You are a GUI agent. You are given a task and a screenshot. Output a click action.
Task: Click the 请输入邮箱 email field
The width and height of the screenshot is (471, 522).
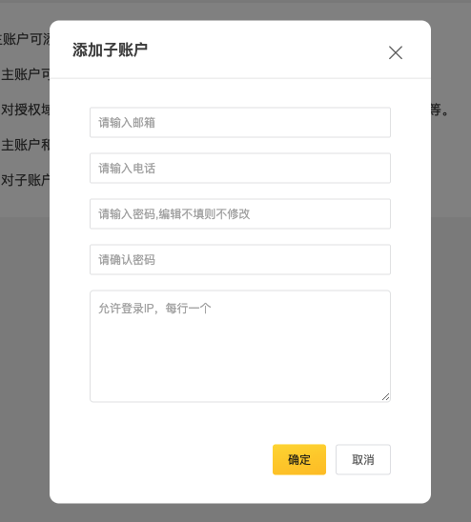(240, 122)
